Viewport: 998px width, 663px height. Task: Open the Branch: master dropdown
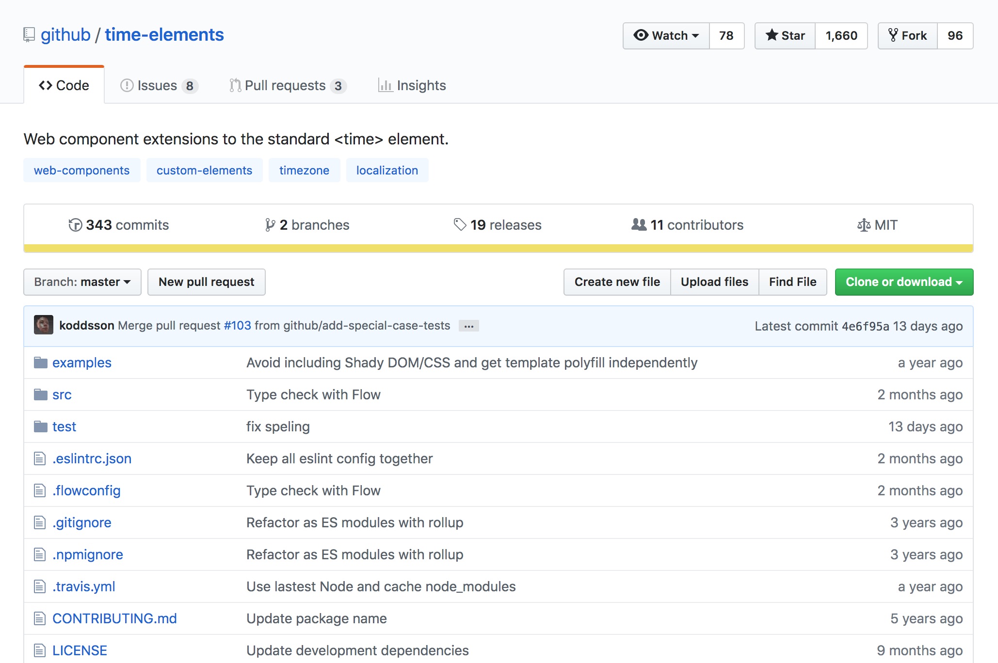pos(82,282)
